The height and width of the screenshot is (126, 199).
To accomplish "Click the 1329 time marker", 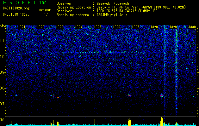I will [173, 27].
